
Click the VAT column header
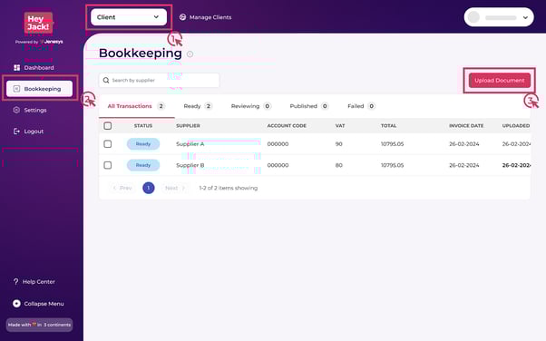[340, 126]
